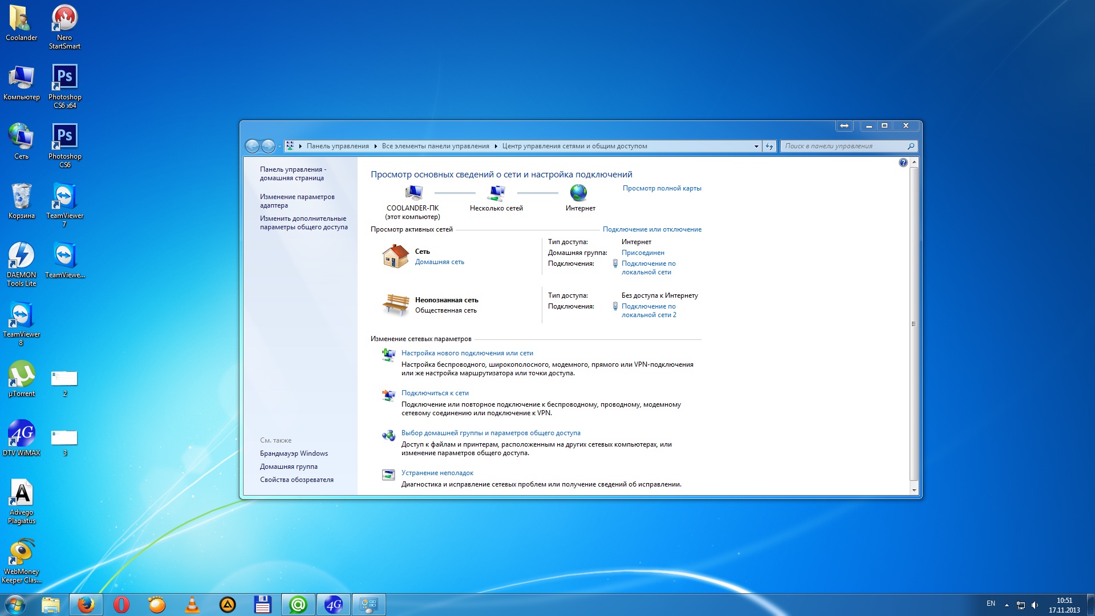Click Просмотр полной карты link
The width and height of the screenshot is (1095, 616).
(x=662, y=188)
